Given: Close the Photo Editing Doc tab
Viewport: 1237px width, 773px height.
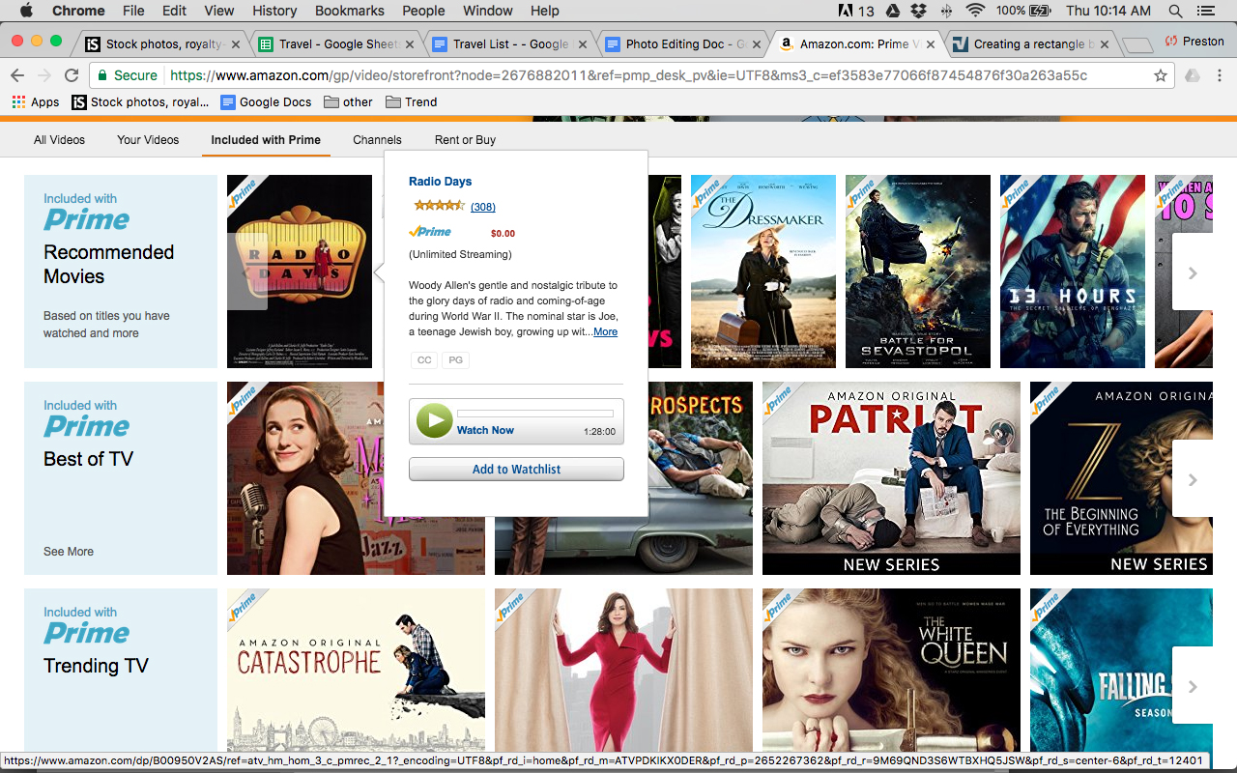Looking at the screenshot, I should tap(757, 43).
